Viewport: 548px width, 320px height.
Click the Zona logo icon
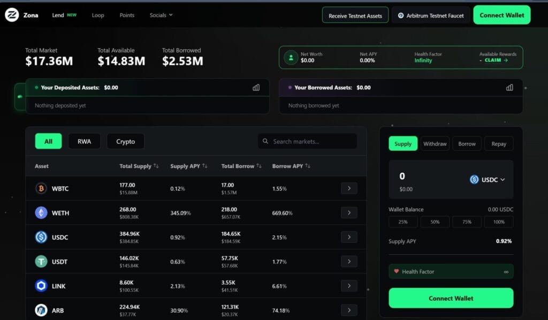point(12,15)
